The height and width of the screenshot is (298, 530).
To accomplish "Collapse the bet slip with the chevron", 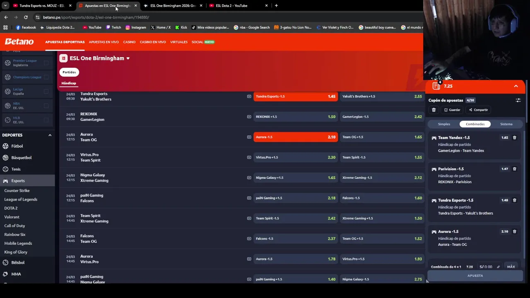I will (x=516, y=86).
